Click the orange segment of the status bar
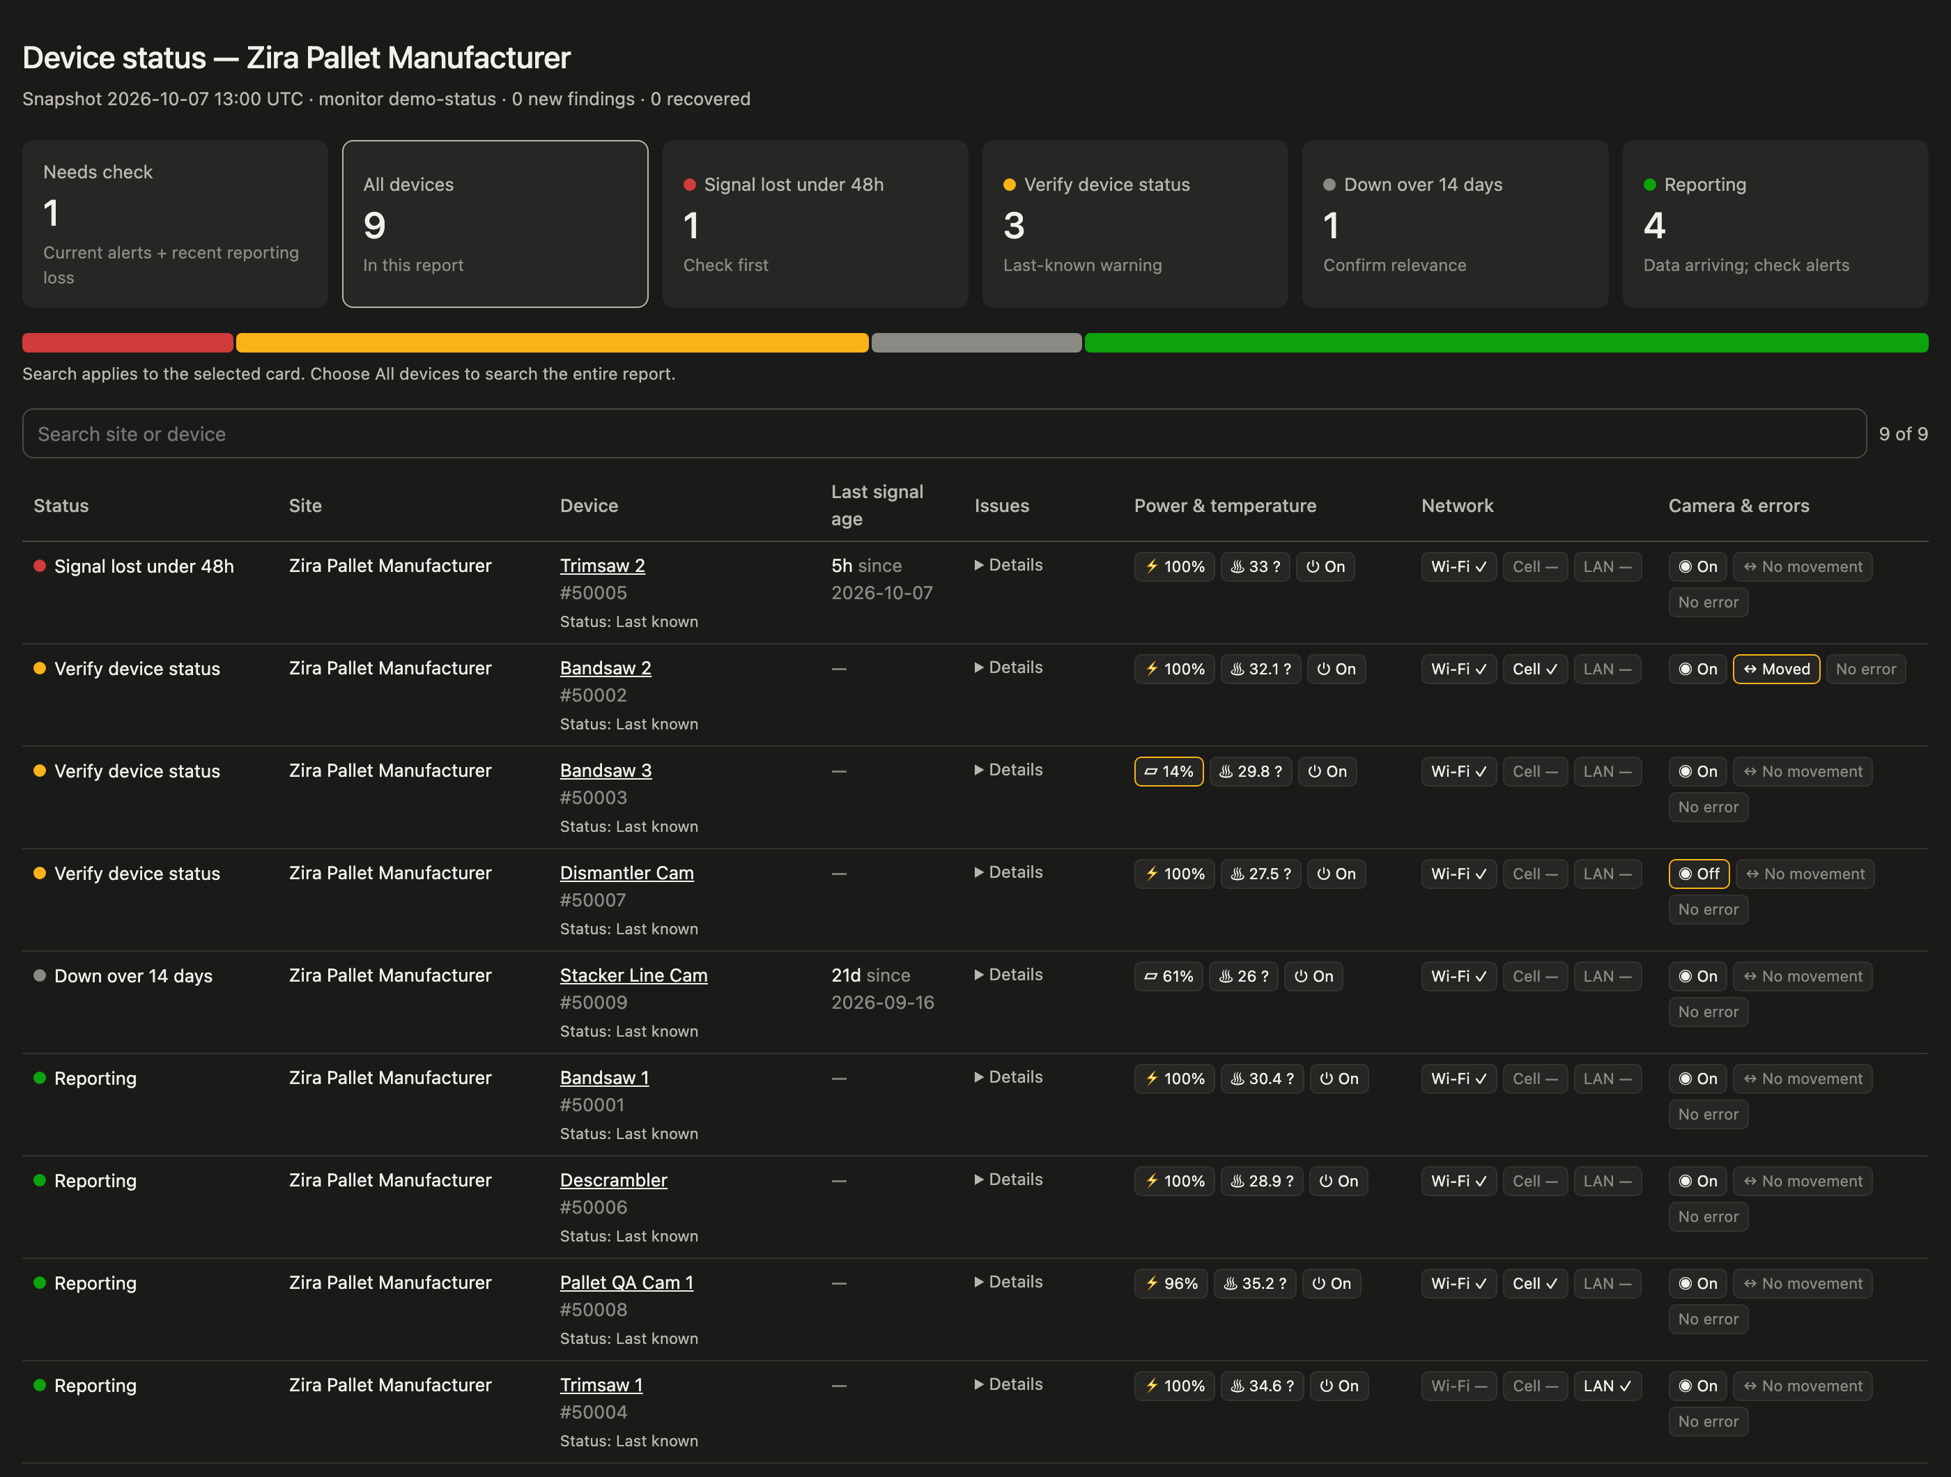The image size is (1951, 1477). 552,343
